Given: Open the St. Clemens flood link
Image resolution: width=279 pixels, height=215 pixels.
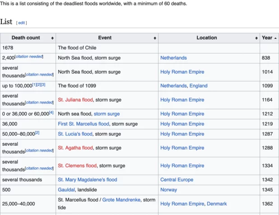Looking at the screenshot, I should click(x=77, y=166).
